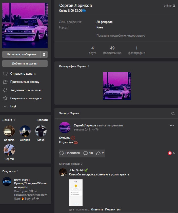
Task: Click the Написать сообщение button
Action: pyautogui.click(x=22, y=54)
